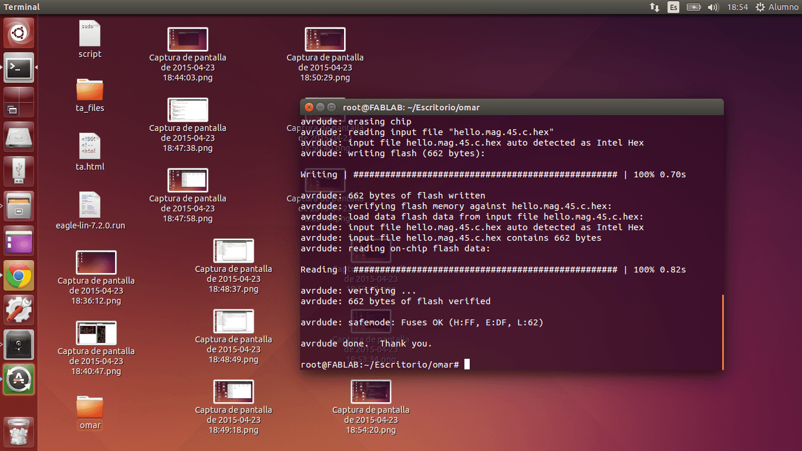802x451 pixels.
Task: Click '662 bytes of flash verified' line
Action: click(395, 301)
